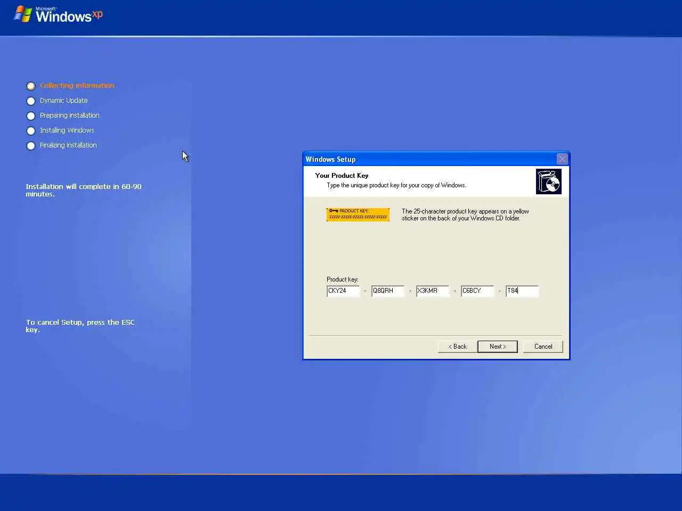This screenshot has width=682, height=511.
Task: Click the Installing Windows step bullet
Action: coord(31,131)
